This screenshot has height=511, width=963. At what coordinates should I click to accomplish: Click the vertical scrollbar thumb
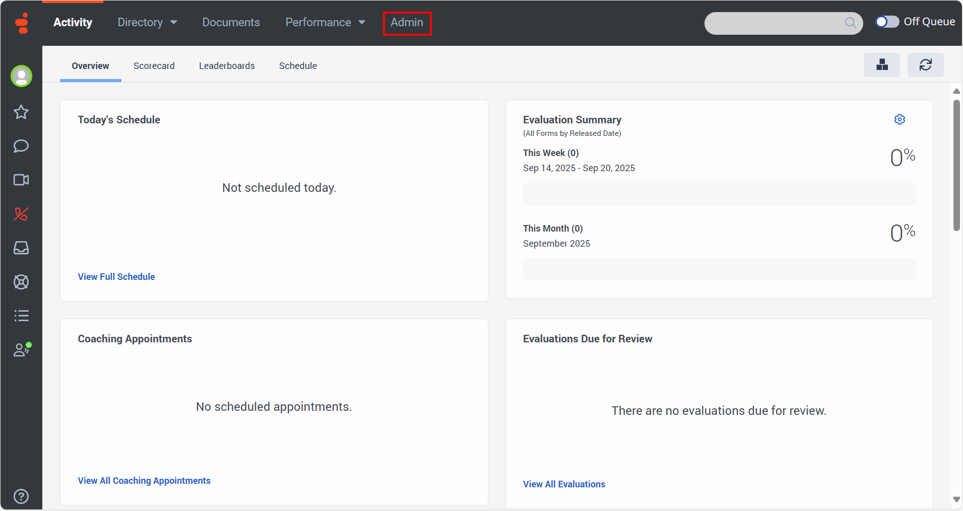tap(956, 165)
